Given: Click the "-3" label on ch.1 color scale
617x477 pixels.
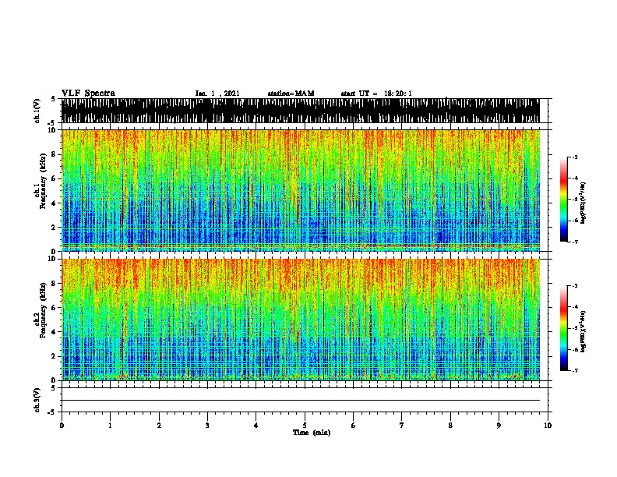Looking at the screenshot, I should (575, 157).
